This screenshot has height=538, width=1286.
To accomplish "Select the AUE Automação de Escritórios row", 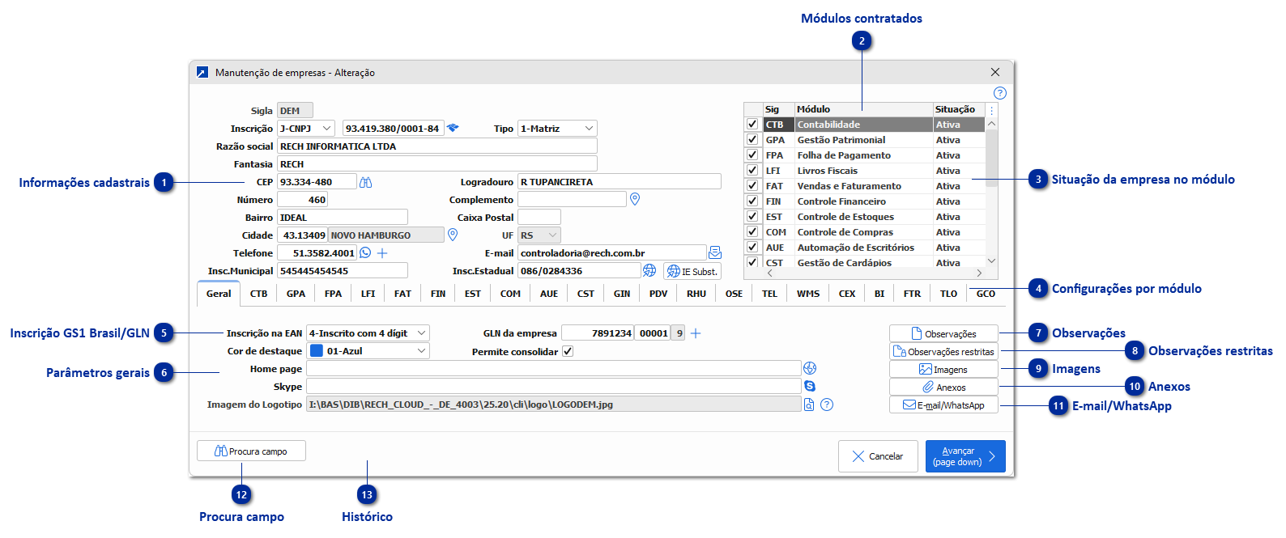I will click(864, 248).
